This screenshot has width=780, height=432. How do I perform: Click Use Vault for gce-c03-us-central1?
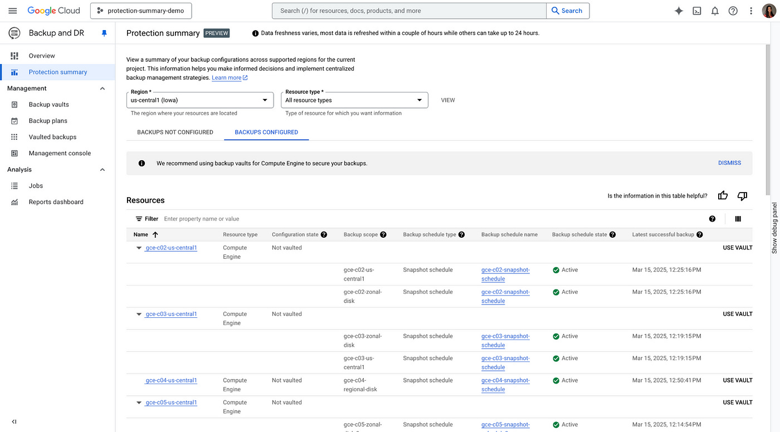[x=738, y=314]
